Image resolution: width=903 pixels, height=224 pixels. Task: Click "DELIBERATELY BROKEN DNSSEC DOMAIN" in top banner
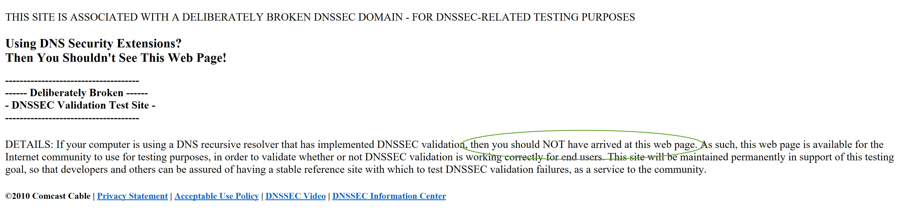pyautogui.click(x=292, y=17)
